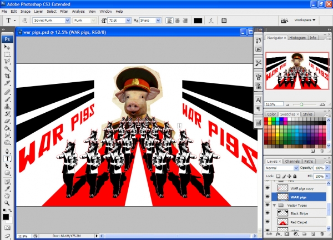Left align the text

[169, 21]
